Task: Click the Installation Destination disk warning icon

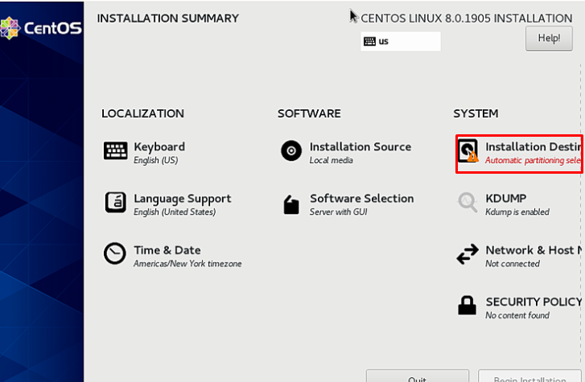Action: pos(468,150)
